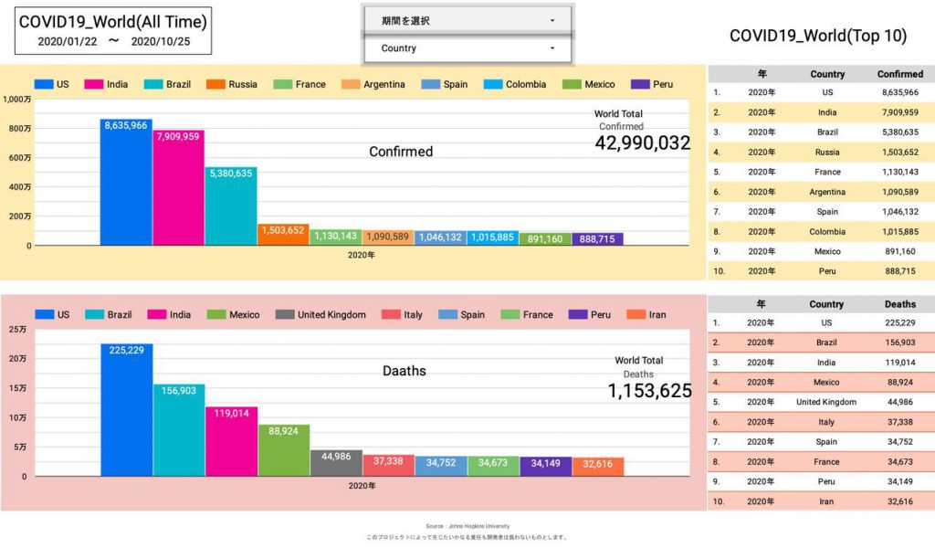Open the 期間を選択 date range dropdown
Screen dimensions: 935x548
[467, 20]
